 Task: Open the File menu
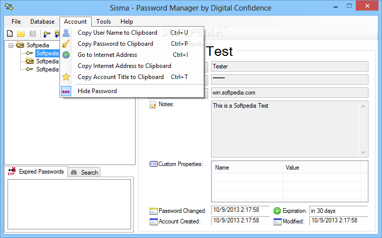16,22
